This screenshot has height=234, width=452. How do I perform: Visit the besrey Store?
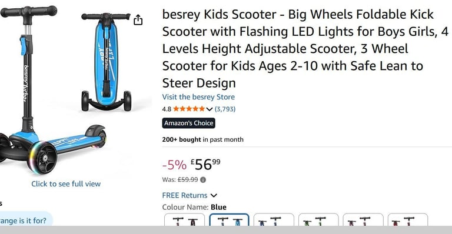click(198, 97)
